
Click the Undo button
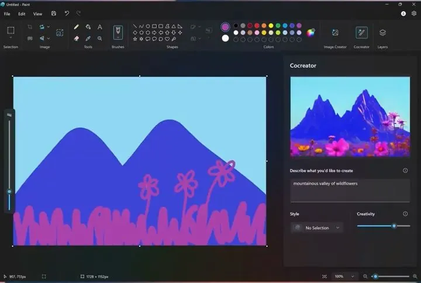(x=67, y=13)
